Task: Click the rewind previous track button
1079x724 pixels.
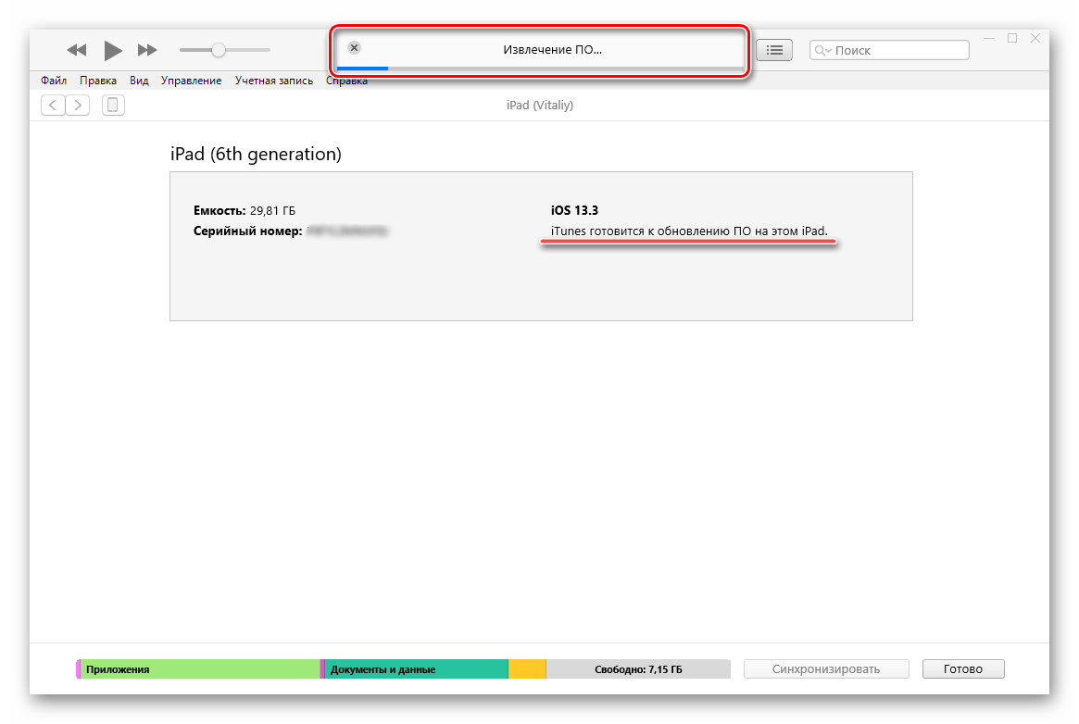Action: (x=76, y=50)
